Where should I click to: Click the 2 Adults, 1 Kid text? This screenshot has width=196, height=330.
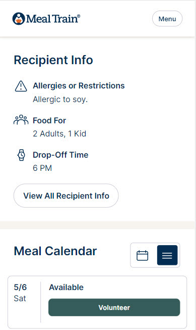pos(59,133)
